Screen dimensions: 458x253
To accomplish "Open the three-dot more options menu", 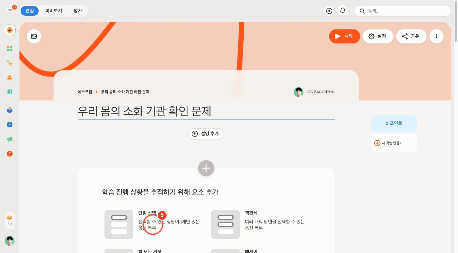I will pyautogui.click(x=437, y=36).
